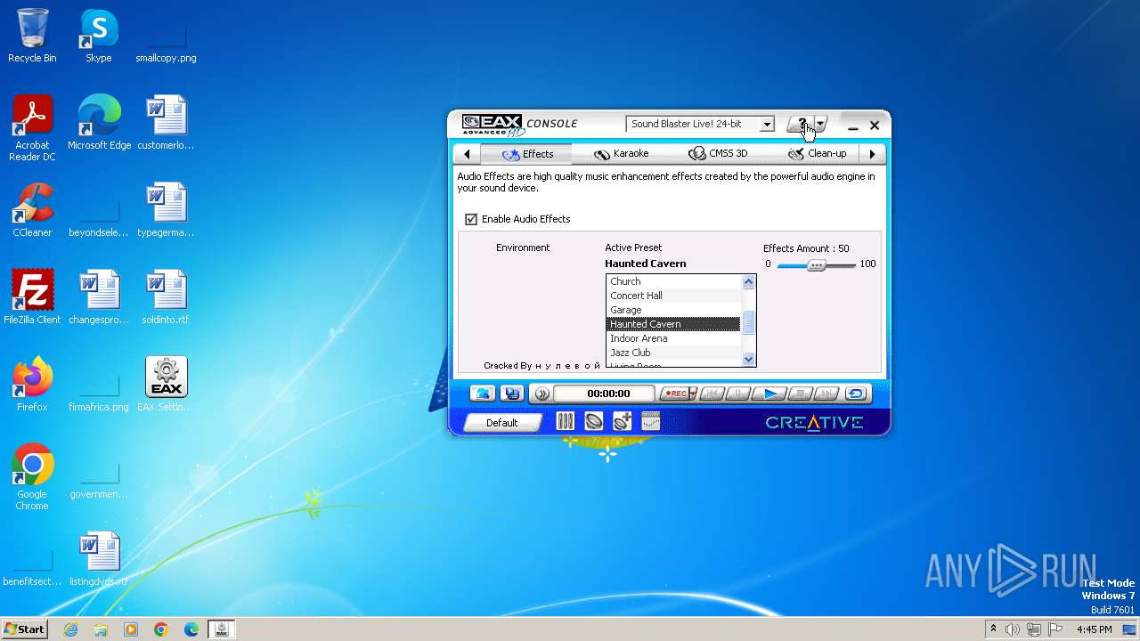Toggle Enable Audio Effects checkbox
Viewport: 1140px width, 641px height.
coord(471,219)
